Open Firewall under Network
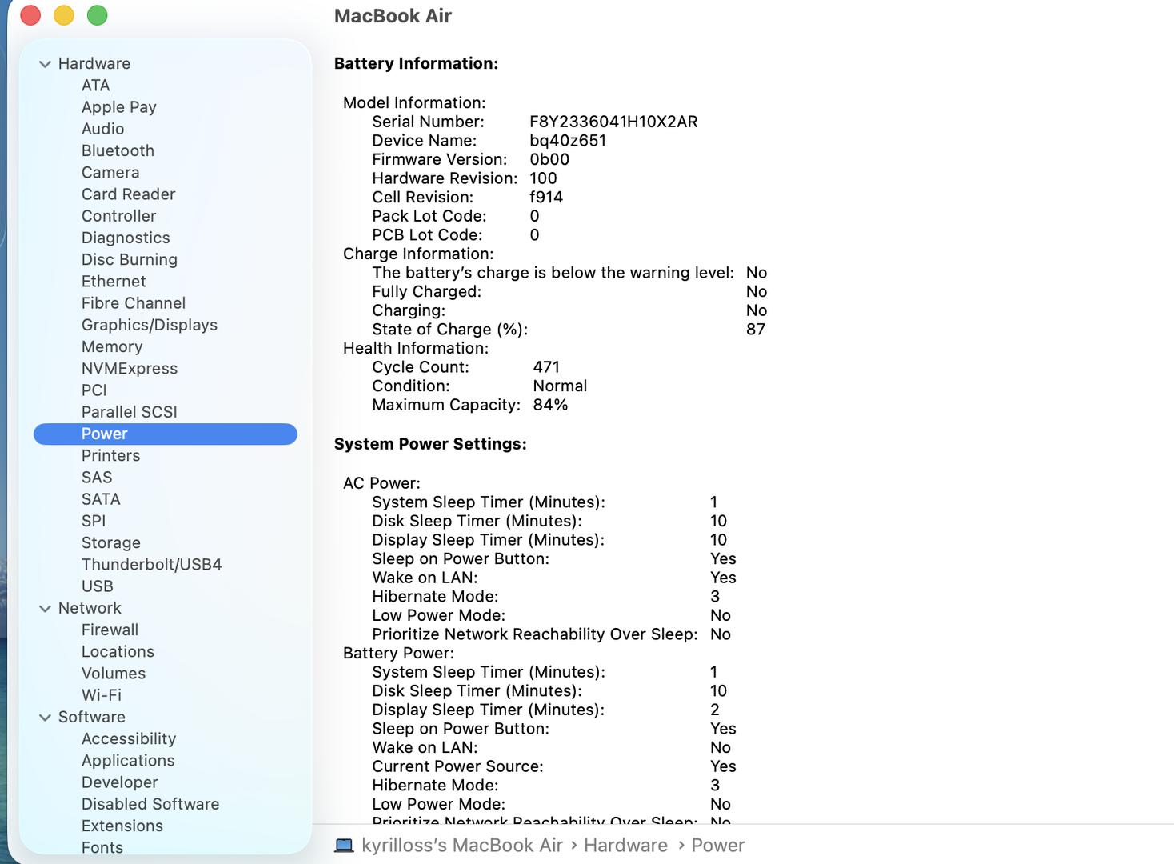1174x864 pixels. (110, 630)
